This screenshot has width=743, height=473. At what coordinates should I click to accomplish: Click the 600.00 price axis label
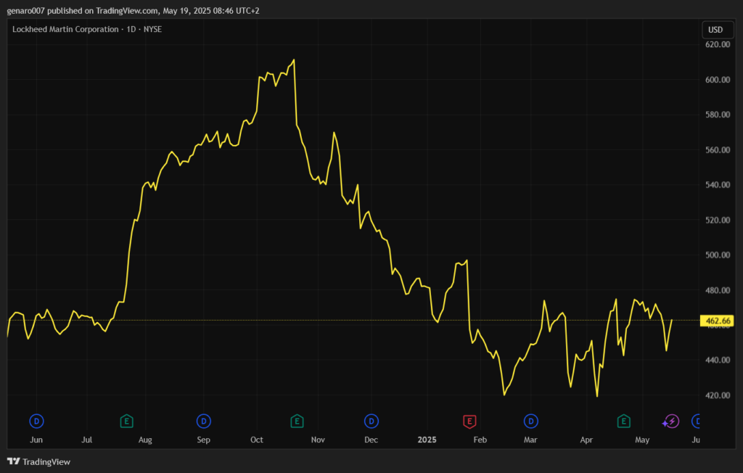[716, 80]
